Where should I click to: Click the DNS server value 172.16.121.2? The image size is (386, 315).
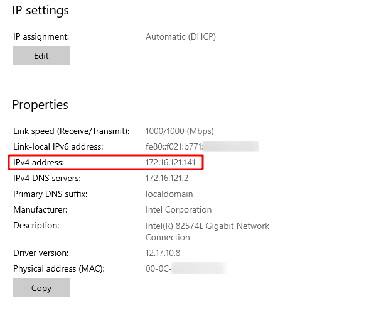tap(166, 179)
